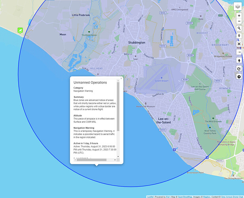Open the help question mark icon

coord(239,77)
